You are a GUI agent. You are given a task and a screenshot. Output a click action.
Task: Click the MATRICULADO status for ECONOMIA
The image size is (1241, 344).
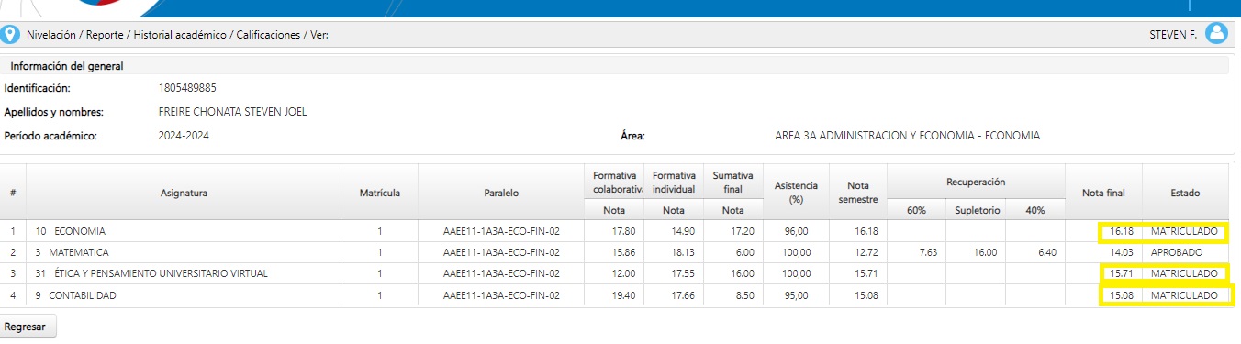click(x=1184, y=231)
